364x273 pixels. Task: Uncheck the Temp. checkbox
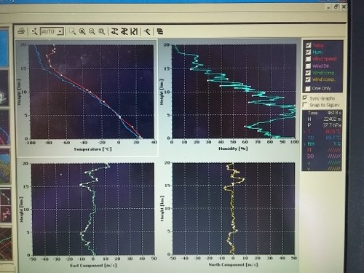click(x=308, y=45)
